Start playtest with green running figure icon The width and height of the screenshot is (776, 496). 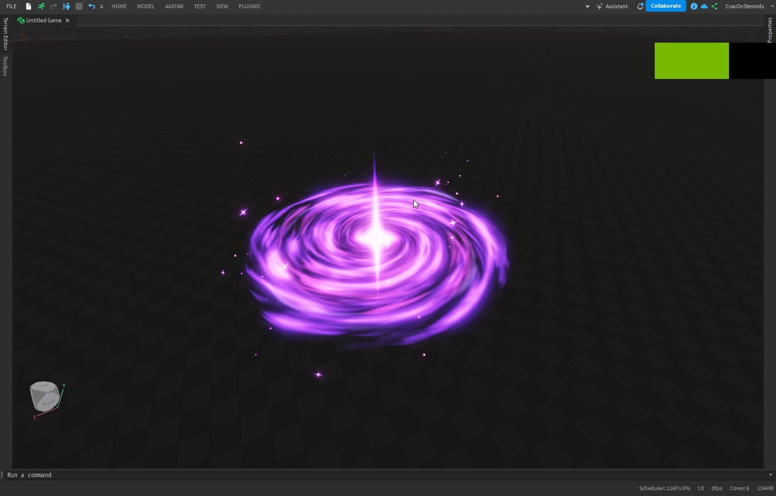click(41, 6)
